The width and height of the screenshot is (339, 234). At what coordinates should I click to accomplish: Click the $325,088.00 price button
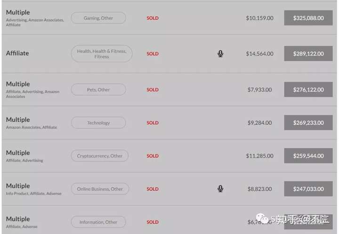tap(308, 18)
